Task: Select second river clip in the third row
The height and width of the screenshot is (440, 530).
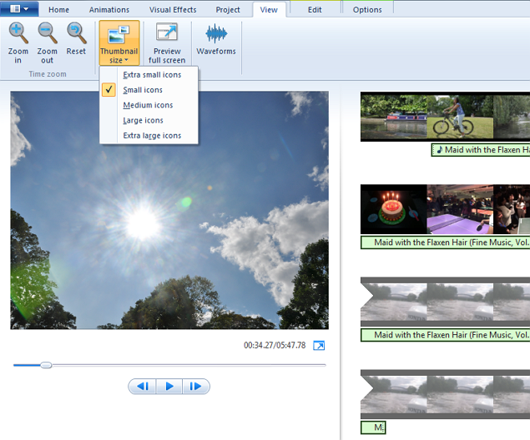Action: [460, 302]
